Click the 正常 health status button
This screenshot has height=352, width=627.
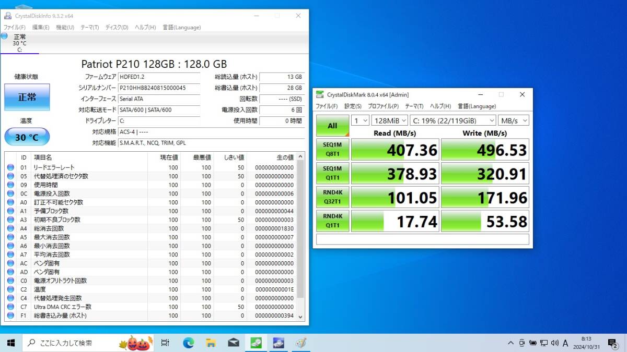tap(27, 98)
